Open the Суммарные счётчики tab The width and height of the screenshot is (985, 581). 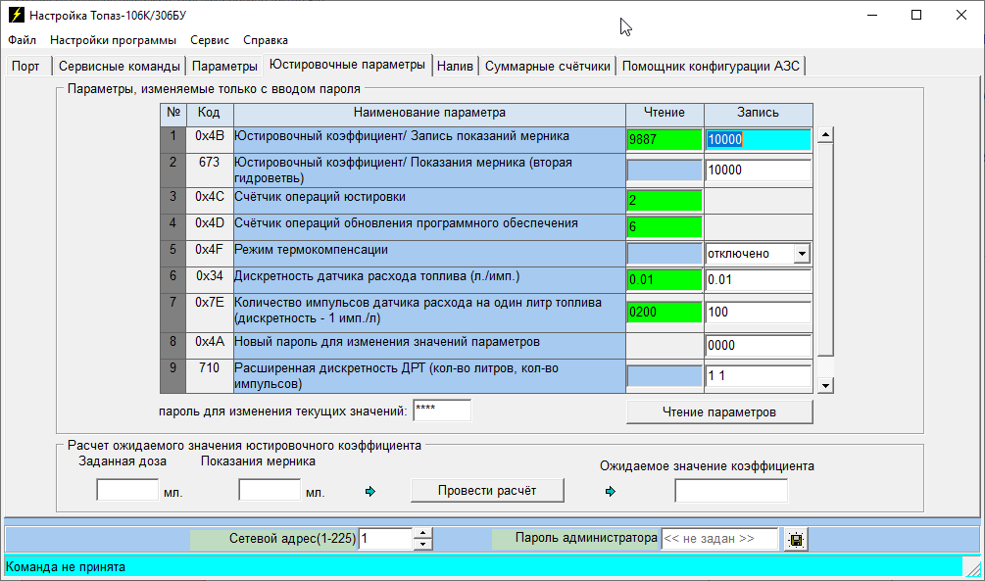(548, 66)
